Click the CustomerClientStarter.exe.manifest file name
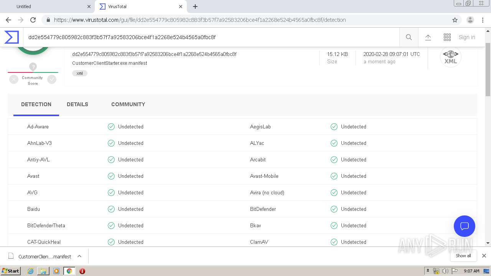Screen dimensions: 491x276 110,63
